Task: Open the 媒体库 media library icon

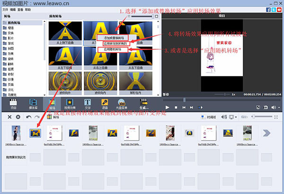Action: point(33,104)
